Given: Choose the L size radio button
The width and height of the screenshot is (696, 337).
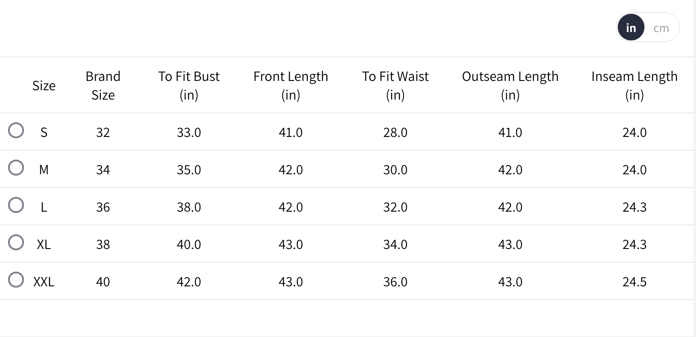Looking at the screenshot, I should click(16, 205).
